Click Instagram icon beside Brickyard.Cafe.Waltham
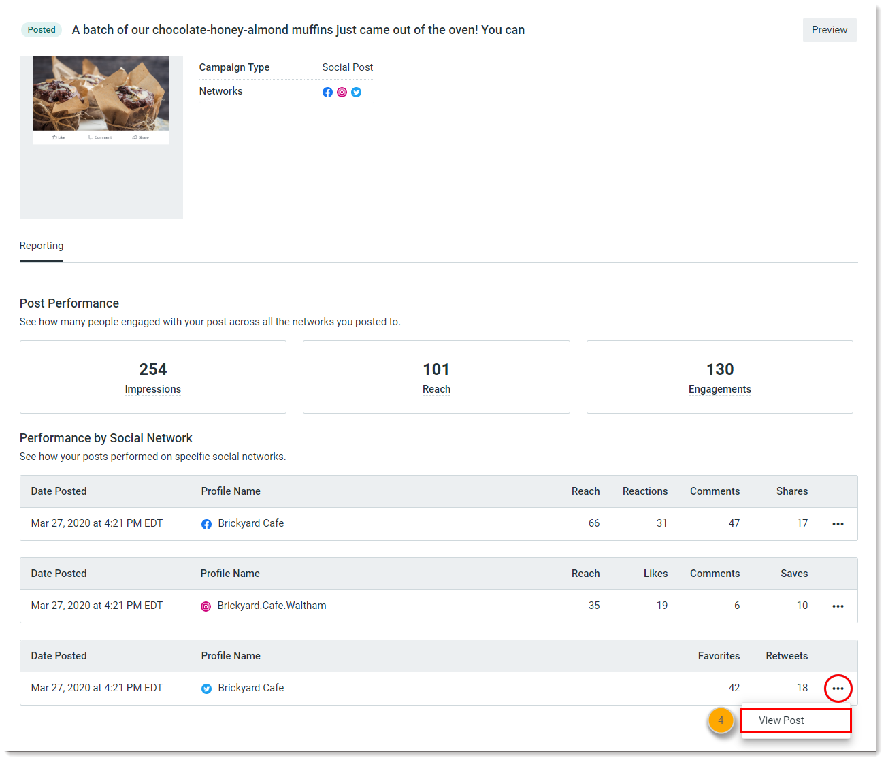The width and height of the screenshot is (886, 762). (206, 606)
